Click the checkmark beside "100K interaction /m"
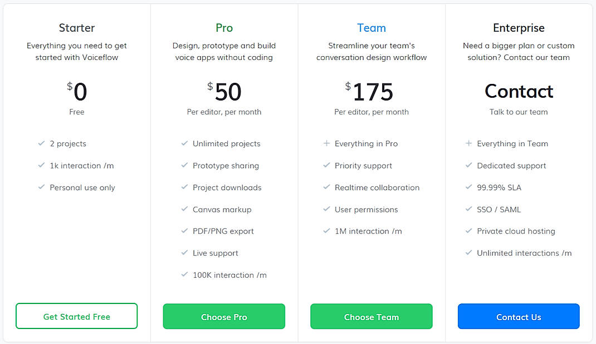The width and height of the screenshot is (596, 344). tap(184, 275)
